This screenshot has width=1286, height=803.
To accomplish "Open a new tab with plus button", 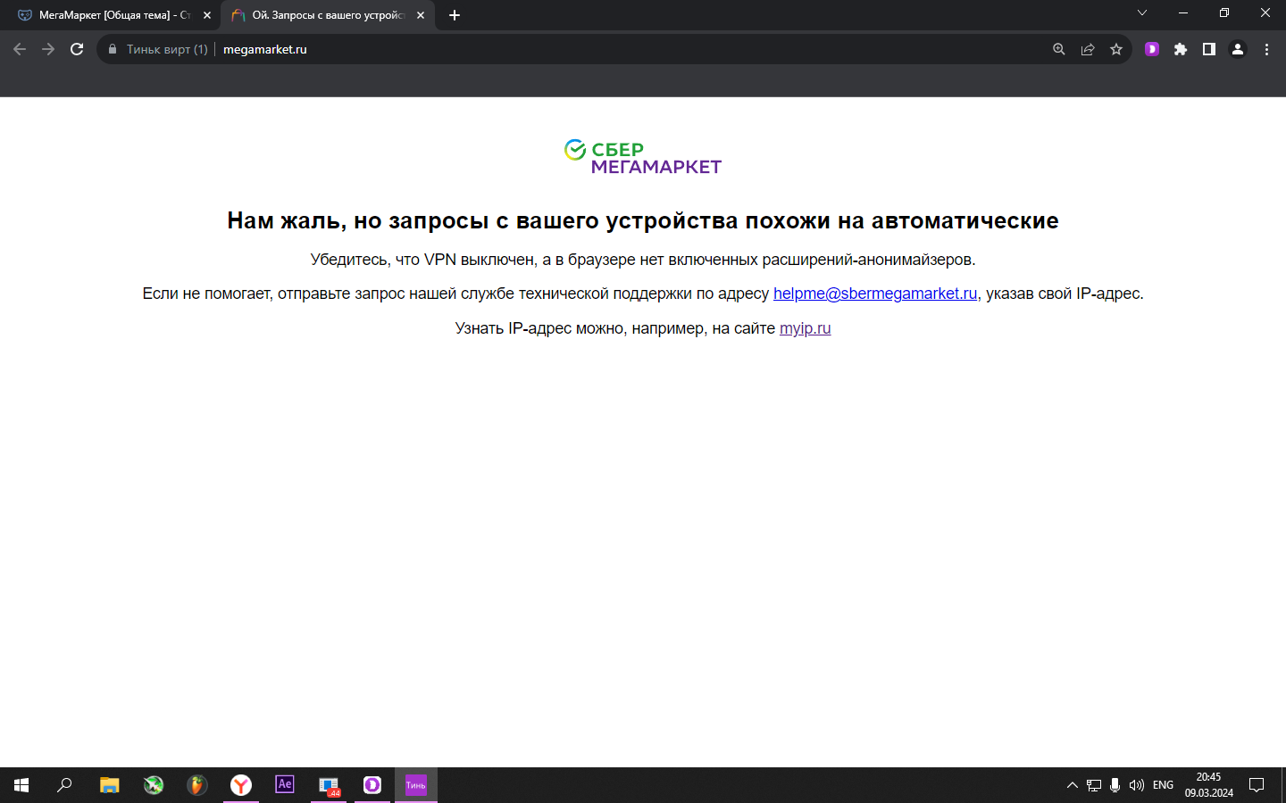I will (455, 15).
